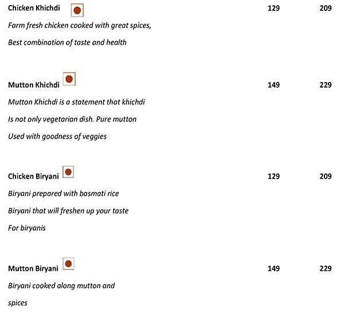Viewport: 344px width, 320px height.
Task: Open the Mutton Biryani dish title
Action: pyautogui.click(x=33, y=268)
